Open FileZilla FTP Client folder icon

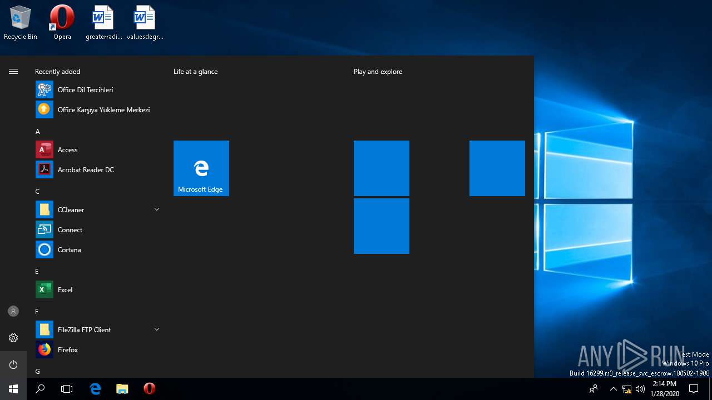44,330
